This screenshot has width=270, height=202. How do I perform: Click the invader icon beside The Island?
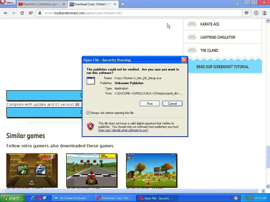[x=192, y=50]
